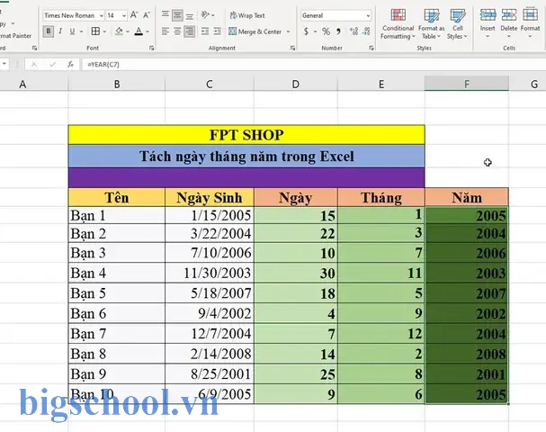Align text left
Viewport: 546px width, 432px height.
(166, 31)
